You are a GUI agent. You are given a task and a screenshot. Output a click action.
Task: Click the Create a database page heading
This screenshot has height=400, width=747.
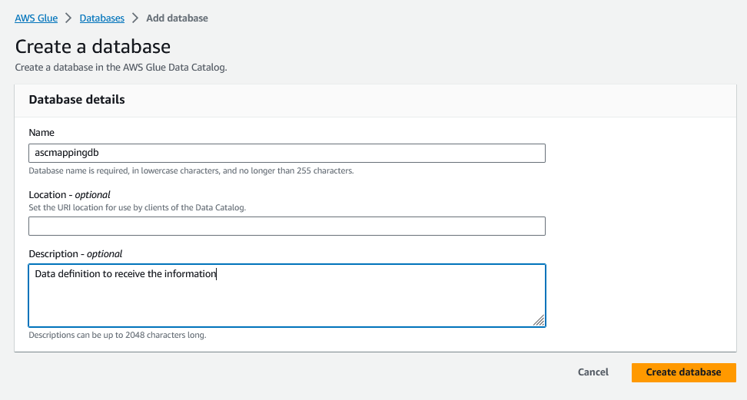tap(93, 46)
